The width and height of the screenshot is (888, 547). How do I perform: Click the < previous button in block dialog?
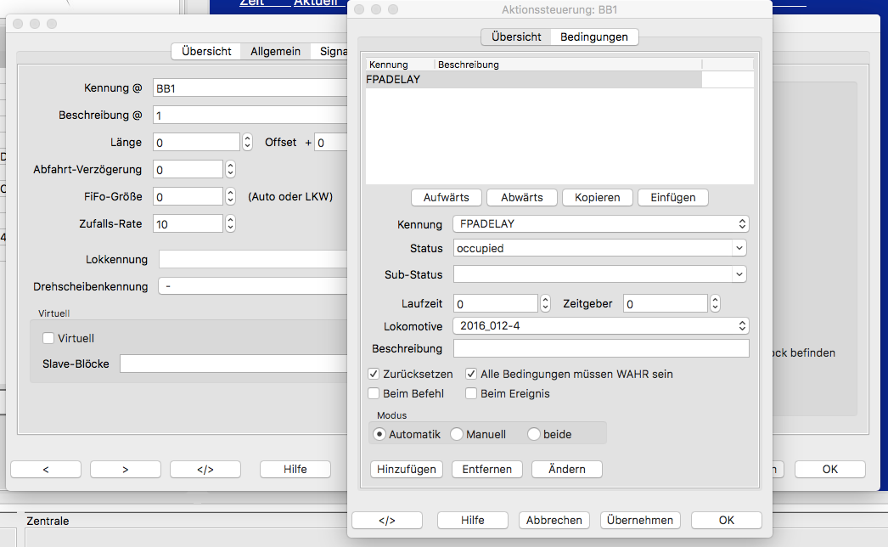click(46, 469)
